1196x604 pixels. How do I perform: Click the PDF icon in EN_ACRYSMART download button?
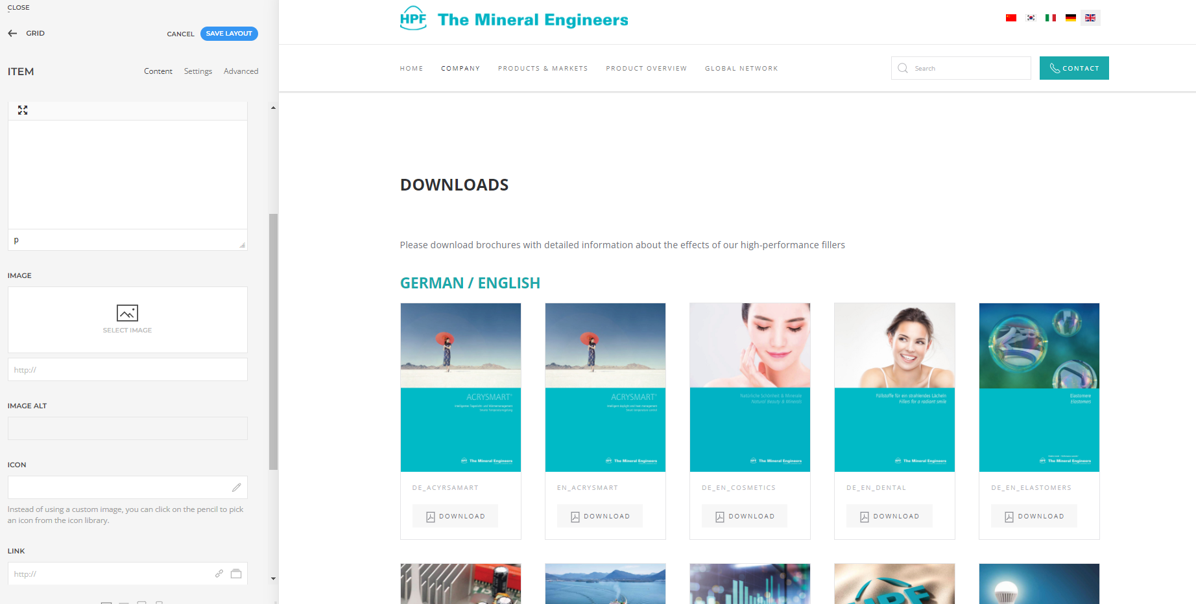[575, 517]
